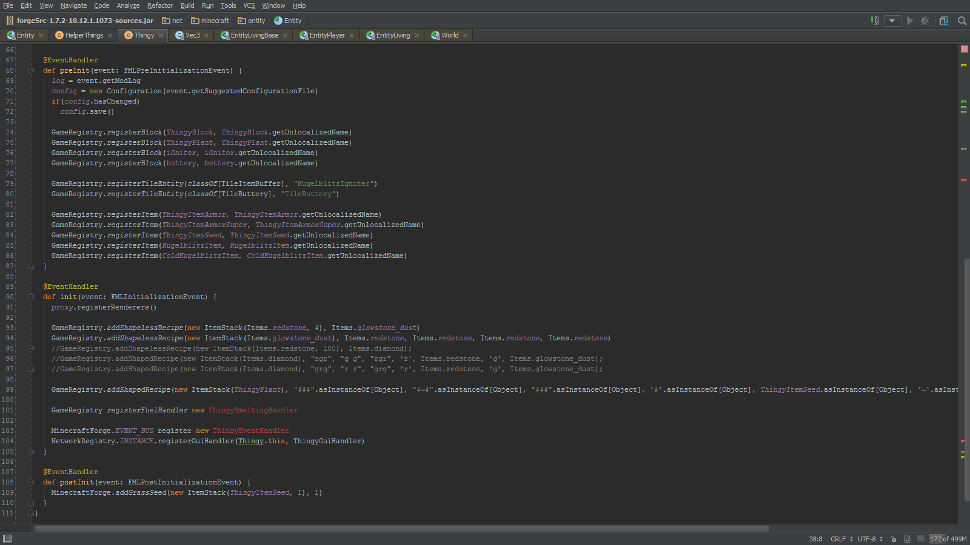Open the Refactor menu

pyautogui.click(x=159, y=5)
